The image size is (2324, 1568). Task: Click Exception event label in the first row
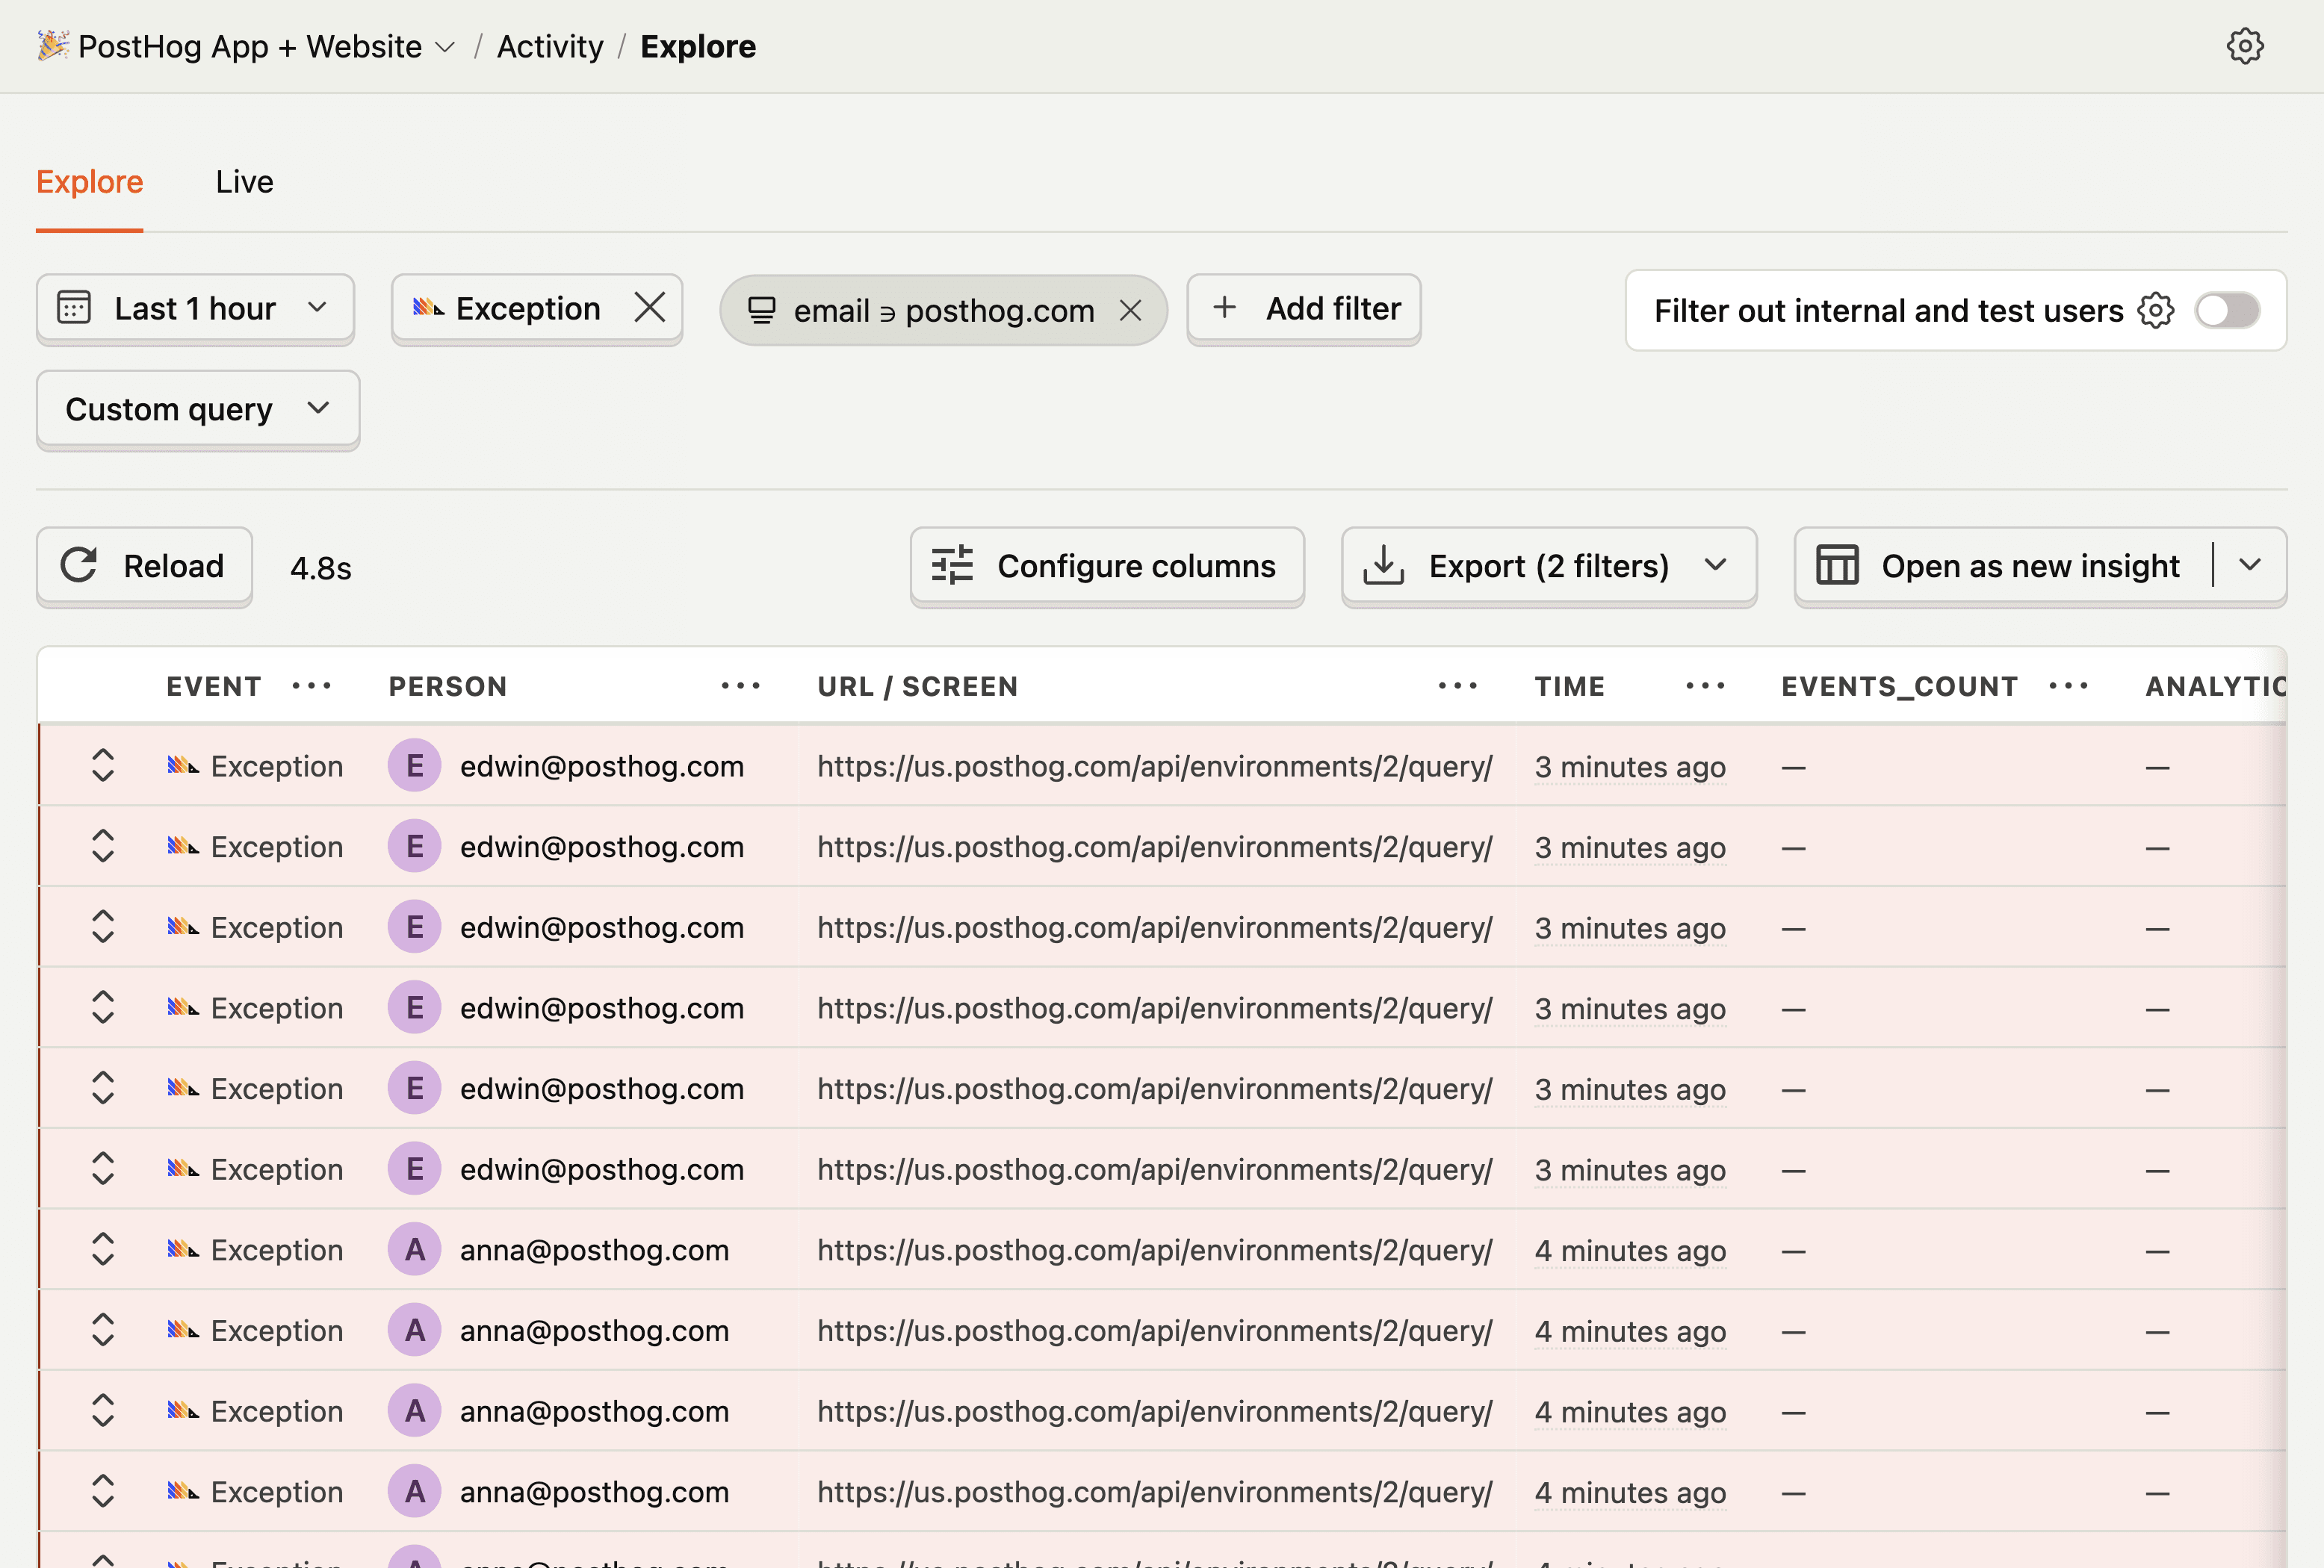point(277,767)
